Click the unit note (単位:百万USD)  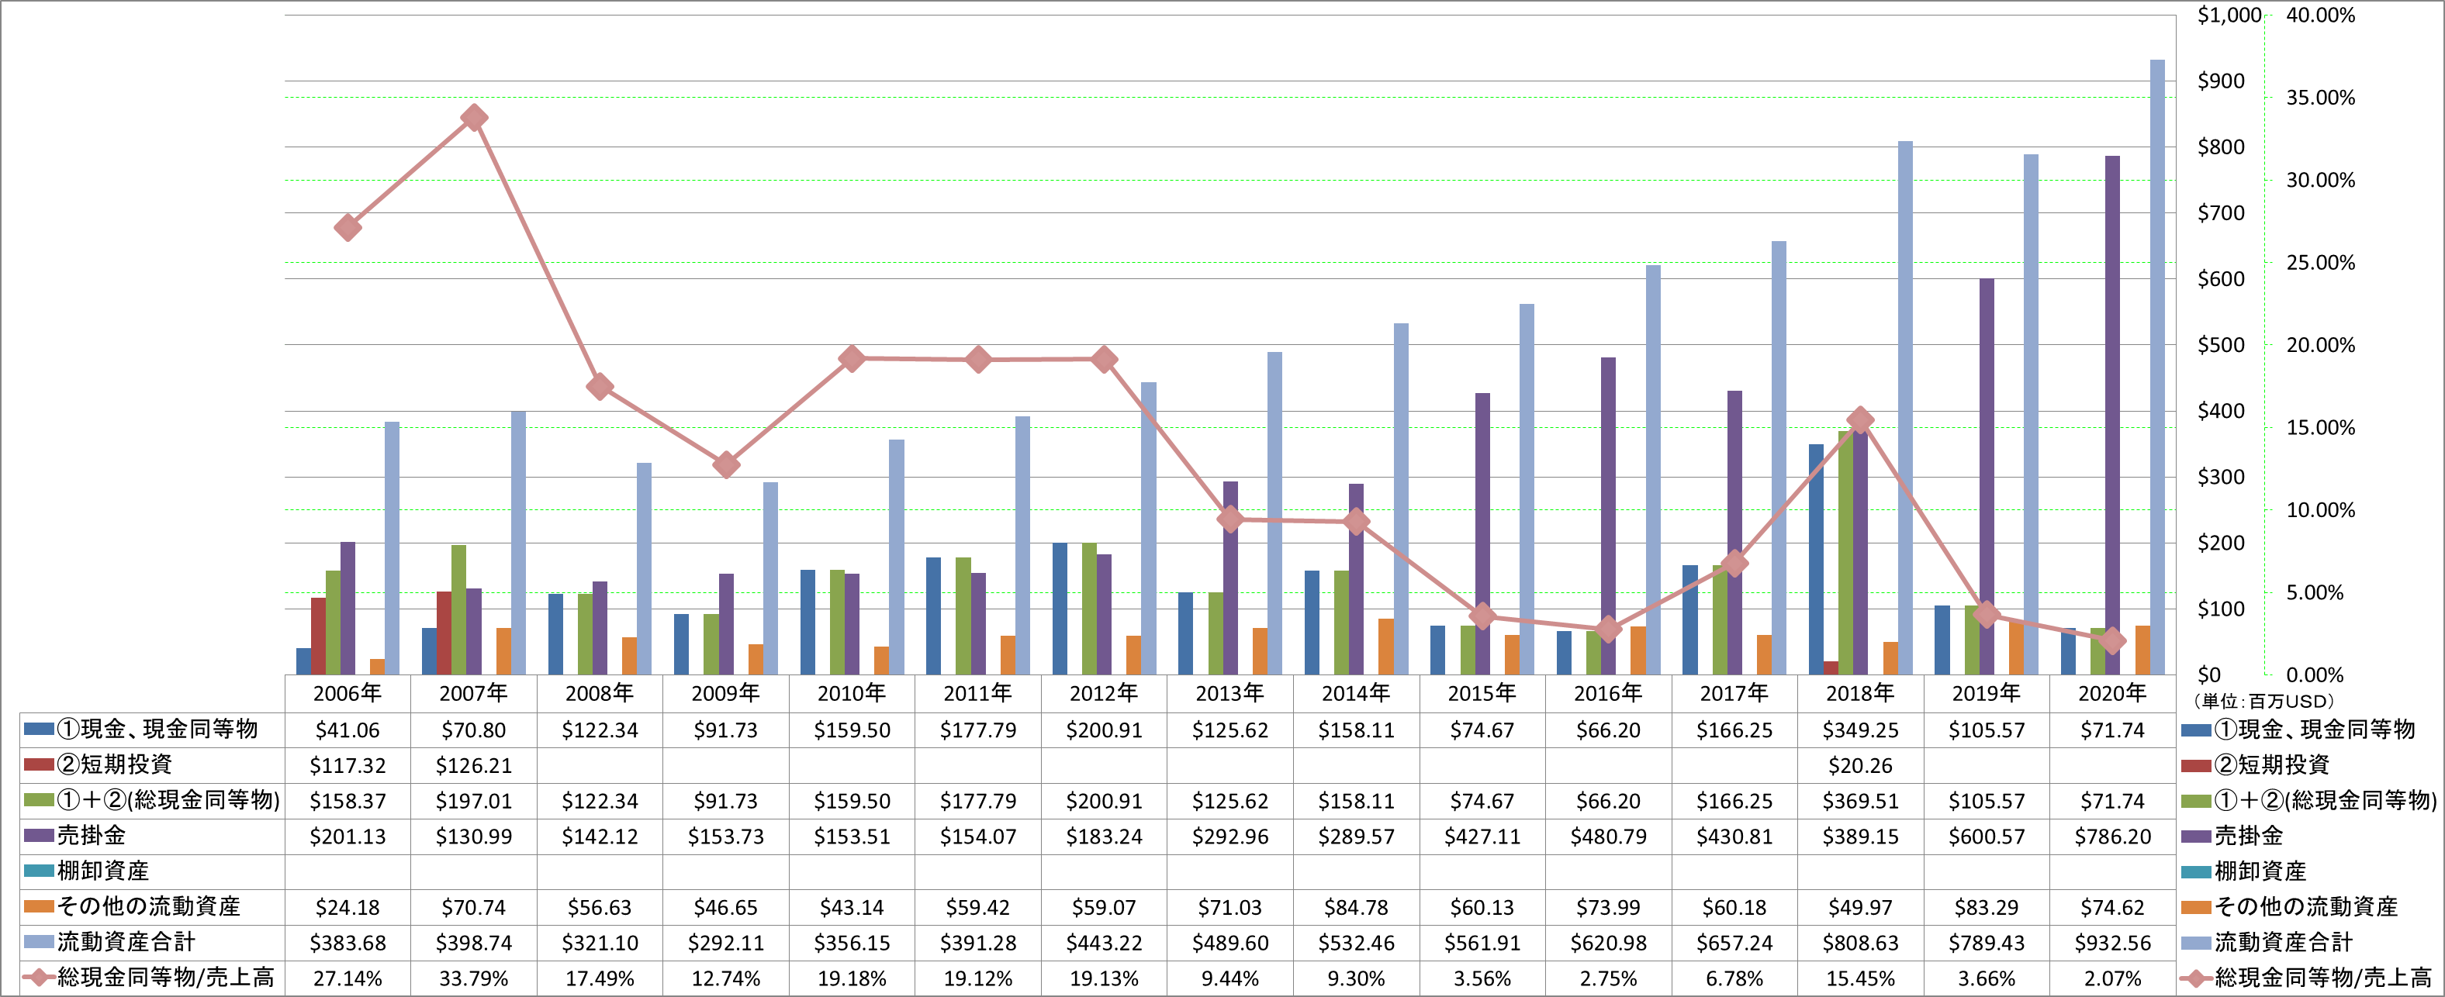[2263, 701]
